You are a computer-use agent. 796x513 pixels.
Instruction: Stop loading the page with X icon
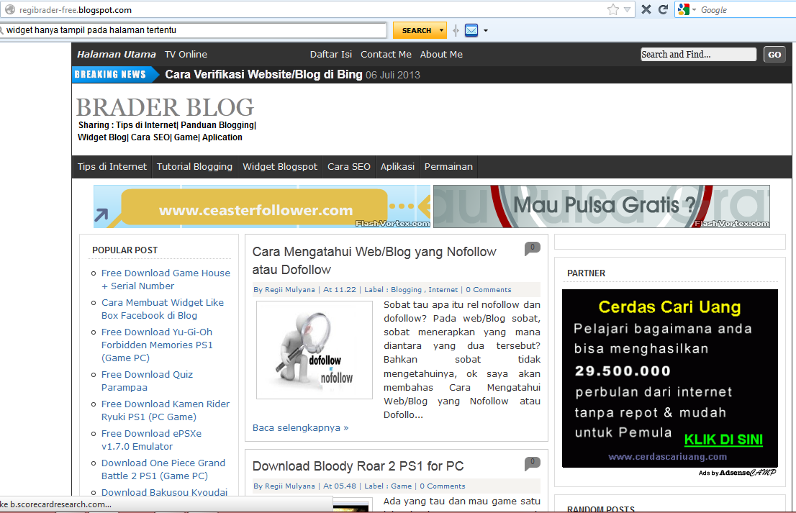(646, 9)
